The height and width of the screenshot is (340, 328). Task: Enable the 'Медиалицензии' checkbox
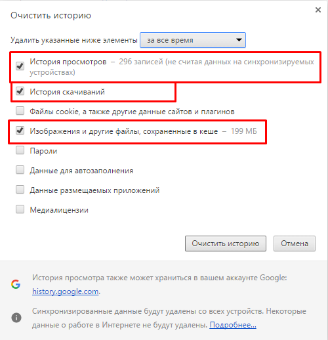point(20,209)
